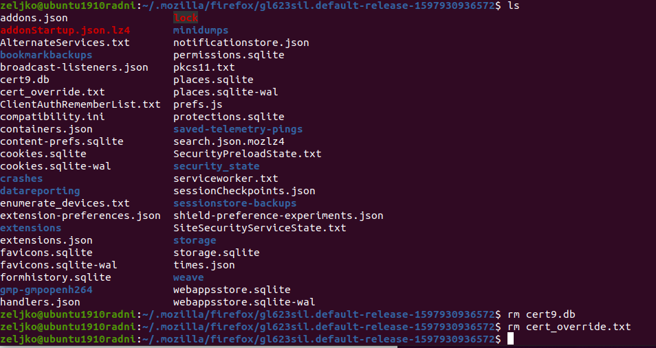Click the sessionstore-backups directory entry
The width and height of the screenshot is (656, 348).
[234, 203]
